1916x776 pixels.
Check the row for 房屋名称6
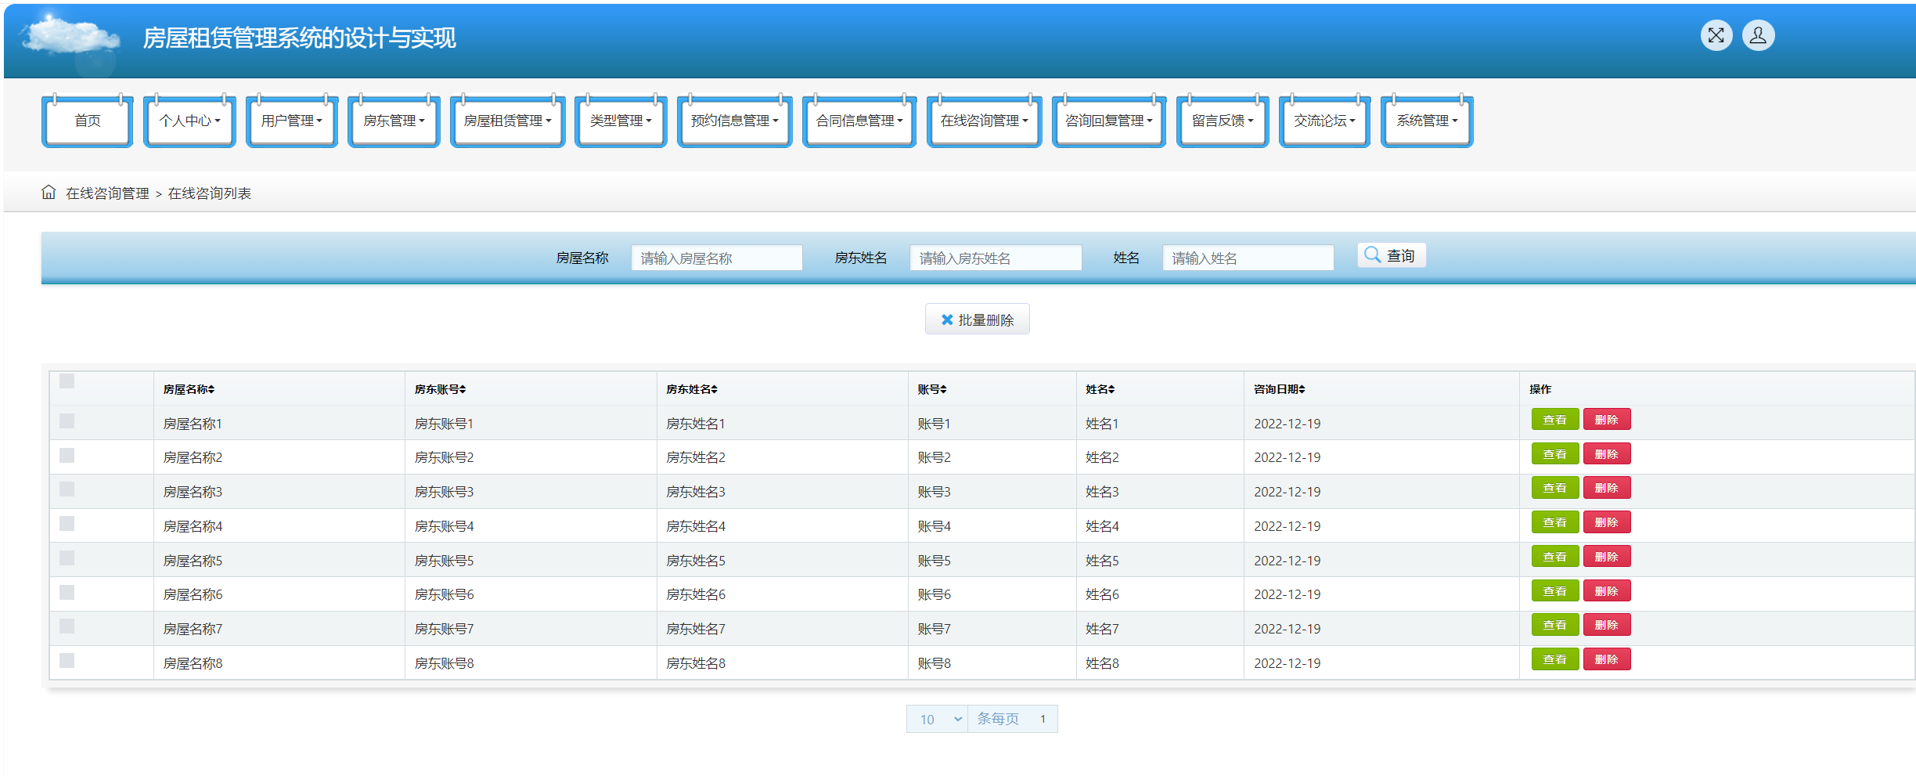pos(67,593)
